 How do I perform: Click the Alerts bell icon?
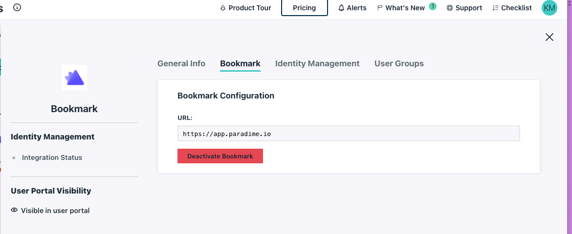(x=341, y=8)
